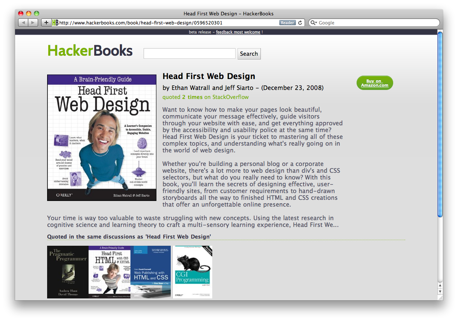This screenshot has width=458, height=321.
Task: Click the scrollbar up arrow
Action: (440, 286)
